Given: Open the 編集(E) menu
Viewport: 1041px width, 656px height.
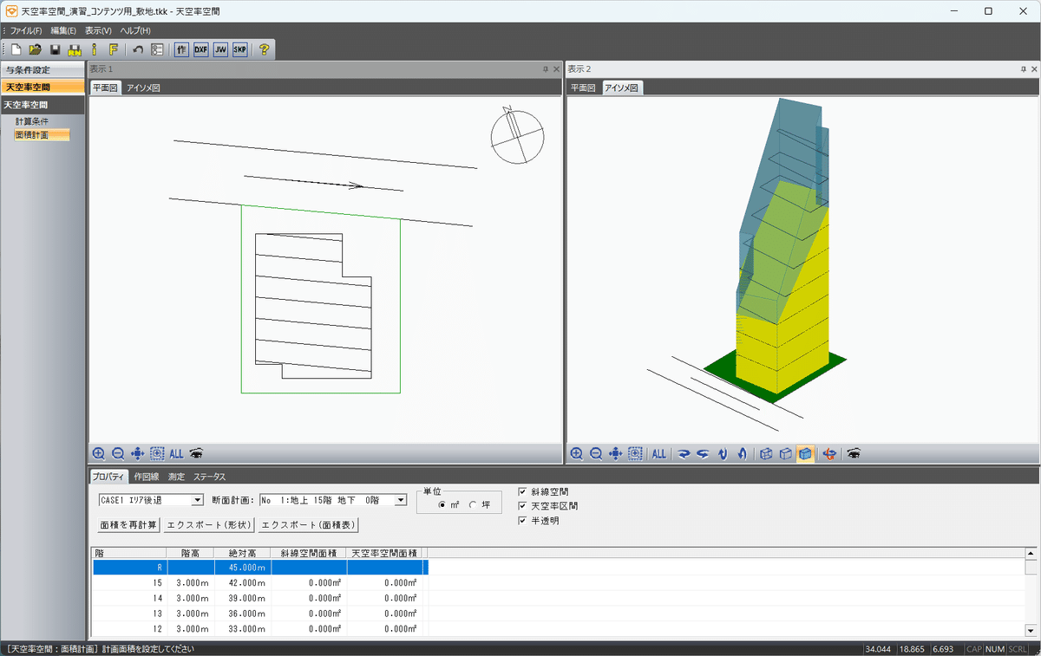Looking at the screenshot, I should [63, 30].
